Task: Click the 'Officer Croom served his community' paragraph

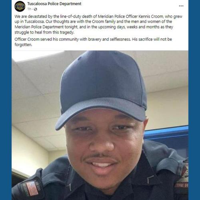Action: pyautogui.click(x=93, y=42)
